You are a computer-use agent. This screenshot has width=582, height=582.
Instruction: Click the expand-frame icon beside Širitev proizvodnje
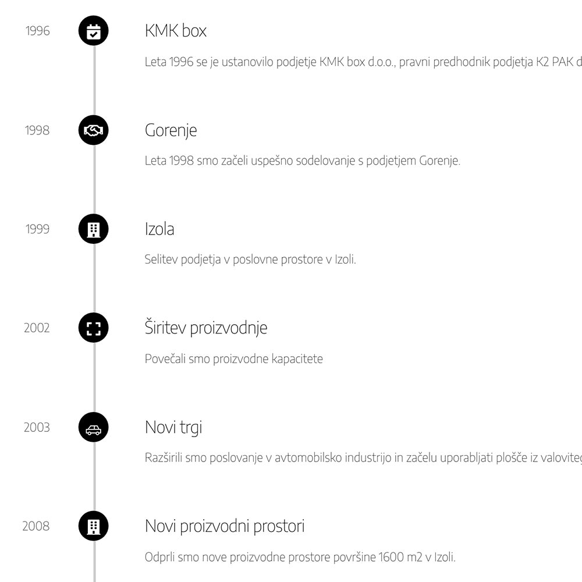93,328
